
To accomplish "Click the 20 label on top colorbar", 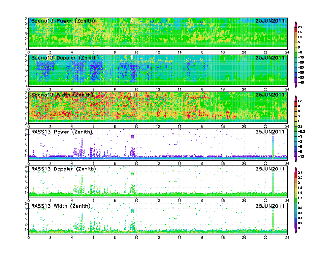I will (x=300, y=27).
